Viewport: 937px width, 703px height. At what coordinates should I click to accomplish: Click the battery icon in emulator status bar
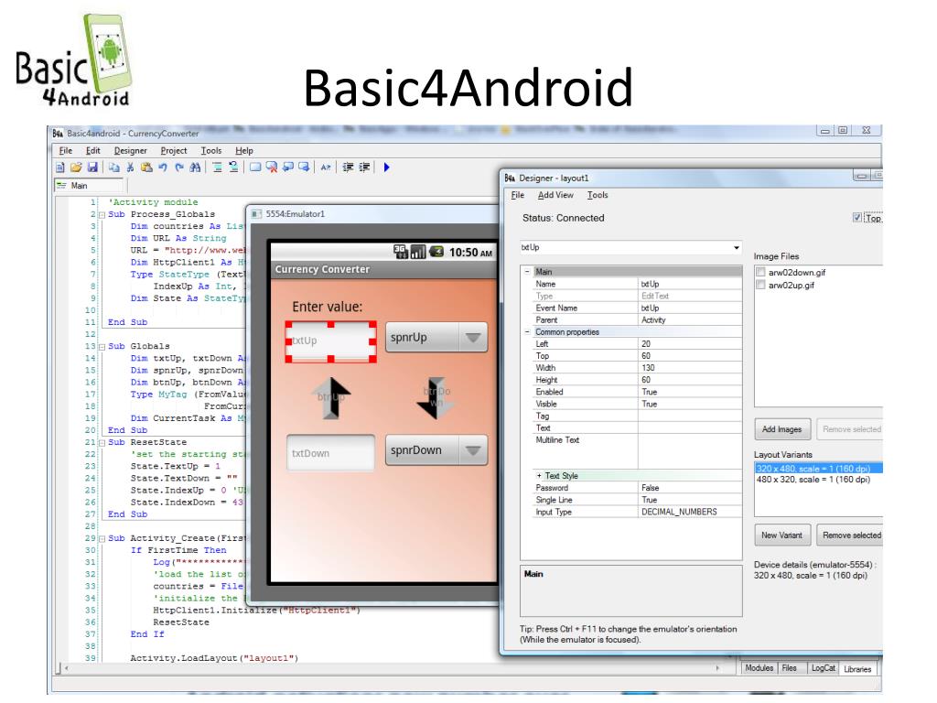436,252
